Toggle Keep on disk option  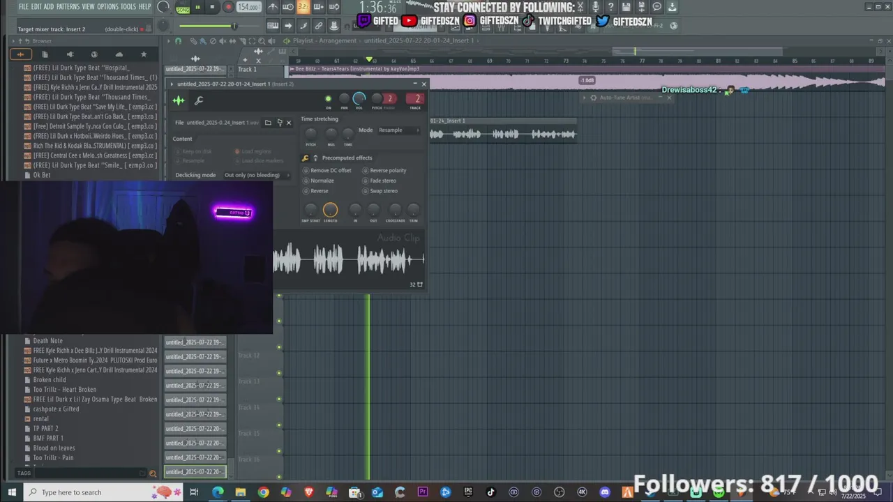[x=193, y=151]
